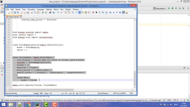Open the PyCharm panel gear settings icon
Screen dimensions: 190x107
[184, 68]
